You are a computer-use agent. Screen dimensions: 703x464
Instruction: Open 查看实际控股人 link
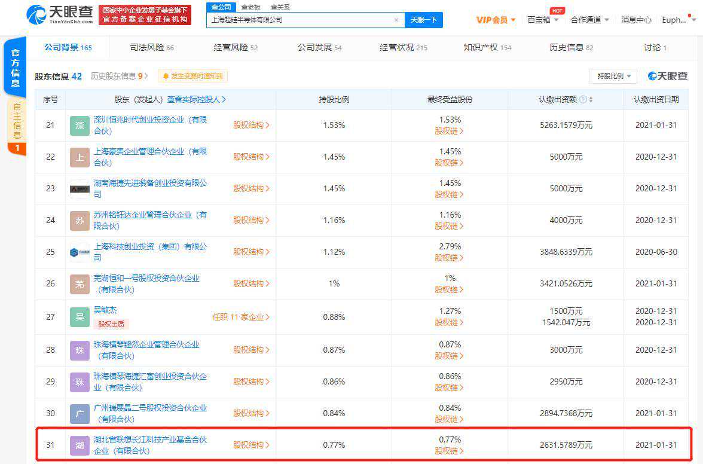pos(197,100)
